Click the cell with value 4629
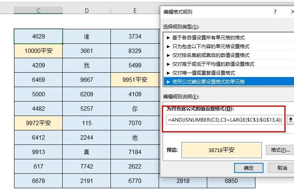 coord(39,37)
